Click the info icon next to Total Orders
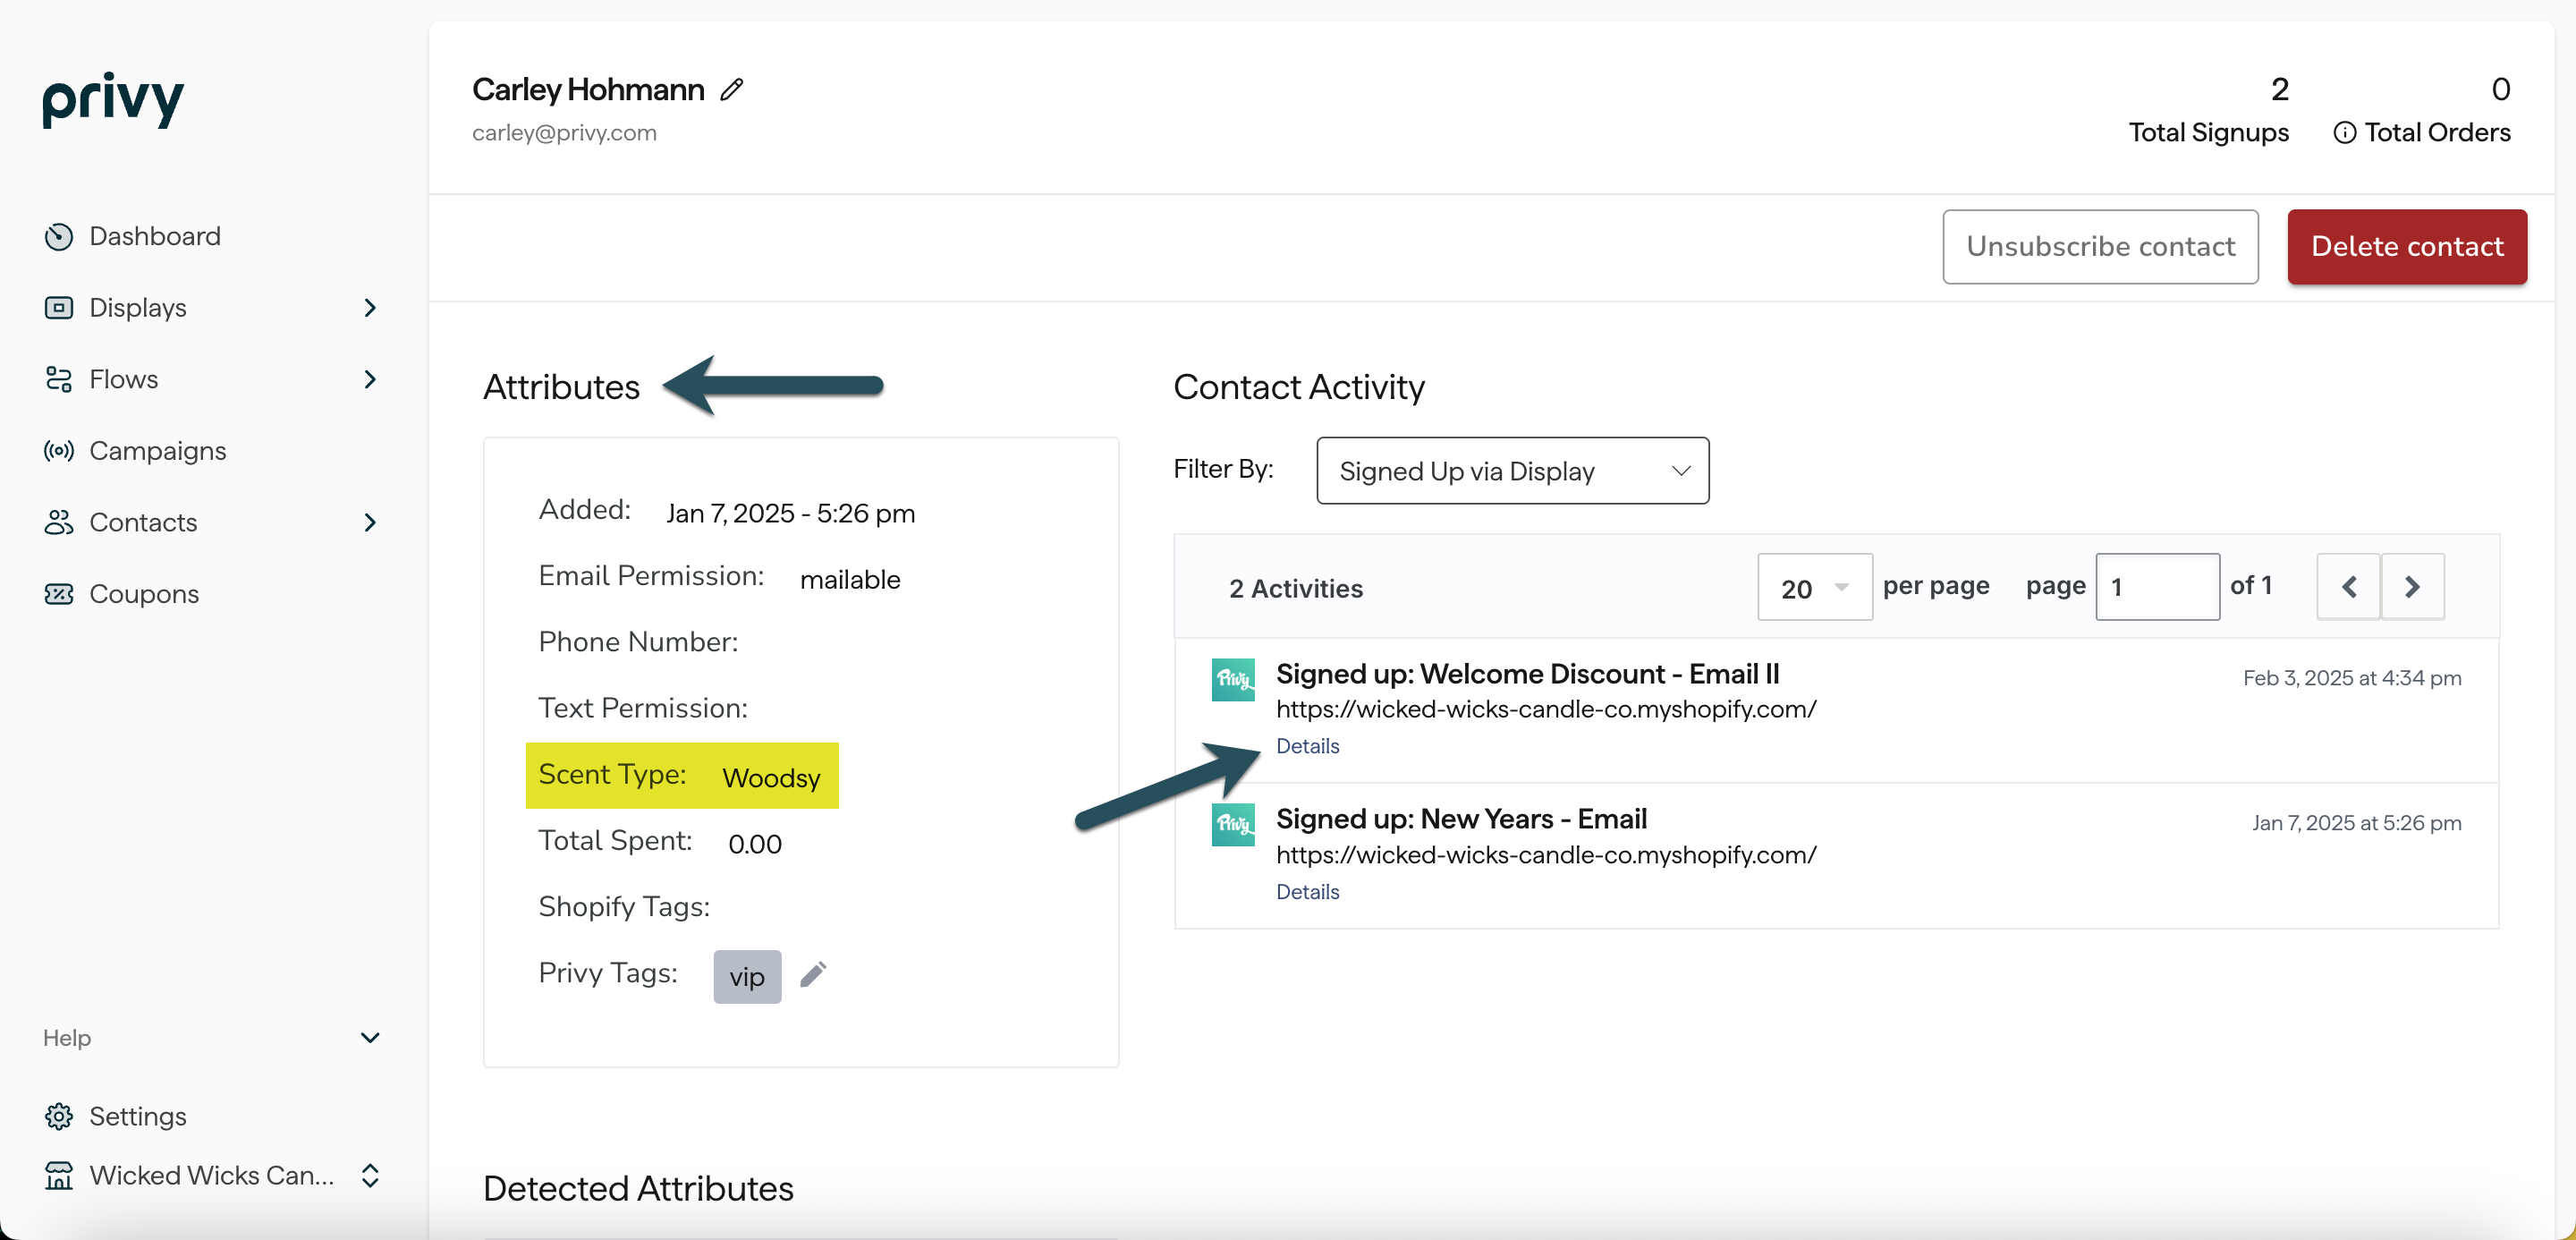 click(2347, 131)
